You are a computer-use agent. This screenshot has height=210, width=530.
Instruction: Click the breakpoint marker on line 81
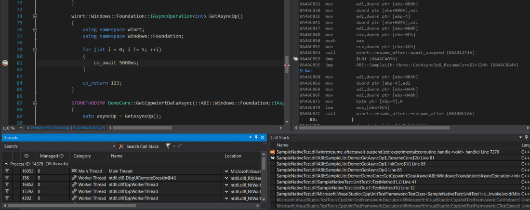(5, 63)
